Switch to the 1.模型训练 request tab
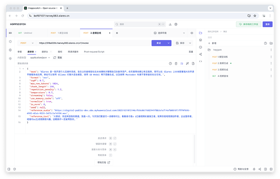Screen dimensions: 280x179 pyautogui.click(x=62, y=33)
